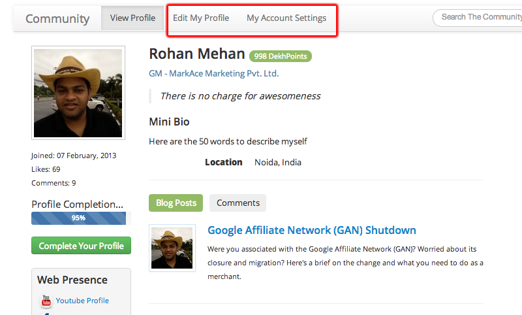Image resolution: width=522 pixels, height=315 pixels.
Task: Click the 'Here are the 50 words' bio text
Action: pyautogui.click(x=228, y=141)
